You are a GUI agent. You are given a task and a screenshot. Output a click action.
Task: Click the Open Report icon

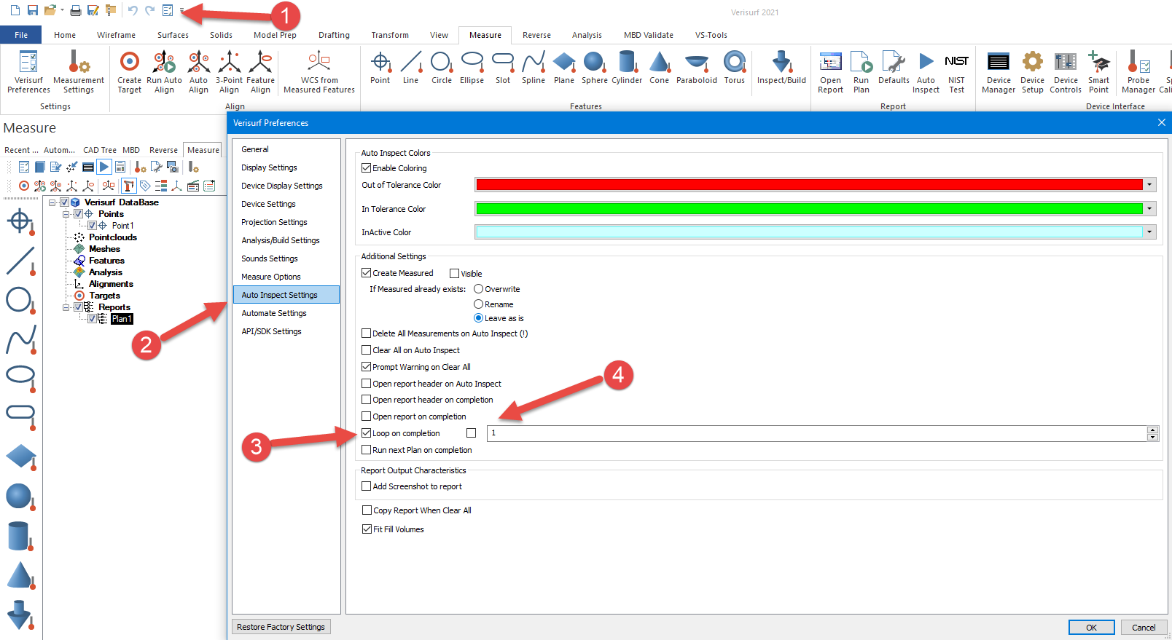click(831, 62)
